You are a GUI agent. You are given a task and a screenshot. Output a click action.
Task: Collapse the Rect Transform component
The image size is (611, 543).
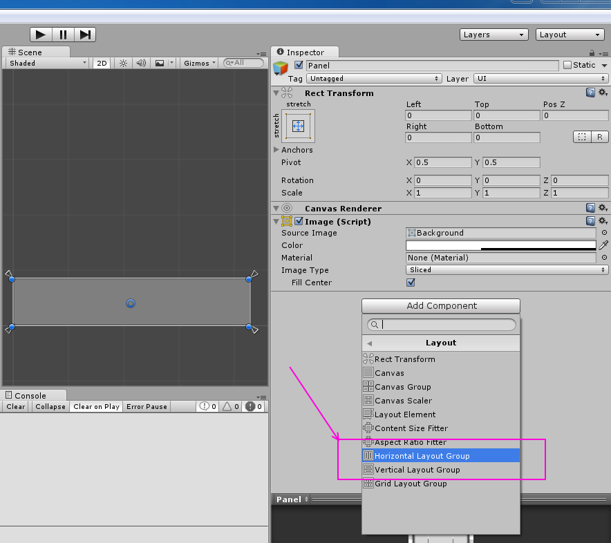coord(276,93)
